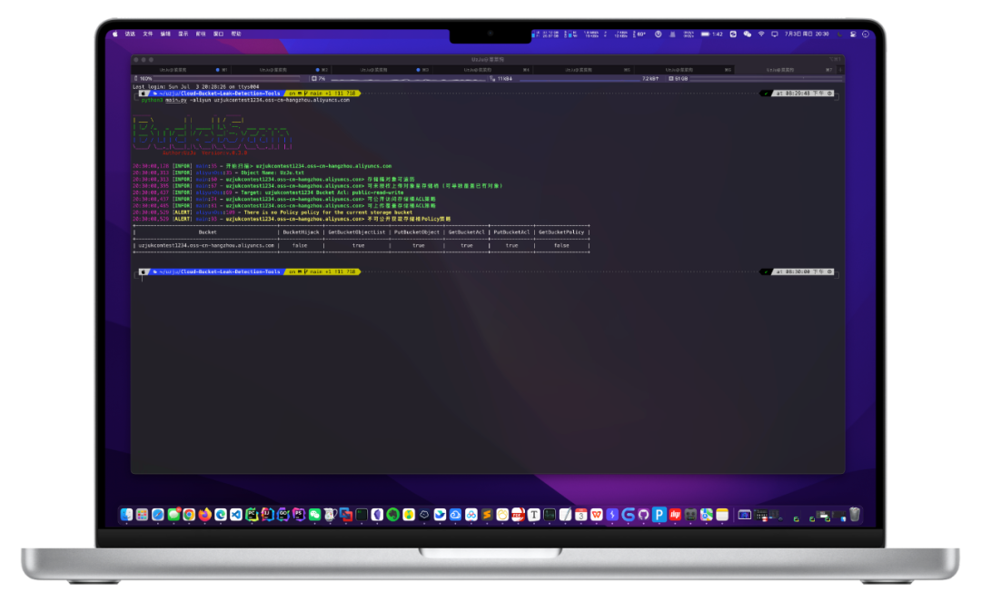Viewport: 981px width, 601px height.
Task: Launch IntelliJ IDEA from the Dock
Action: pyautogui.click(x=268, y=515)
